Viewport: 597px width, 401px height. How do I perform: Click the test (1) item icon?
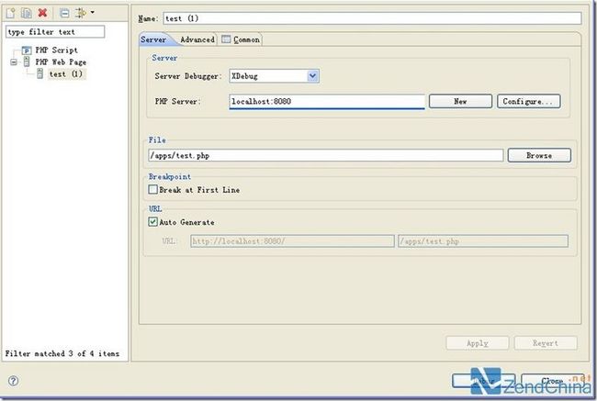(40, 73)
